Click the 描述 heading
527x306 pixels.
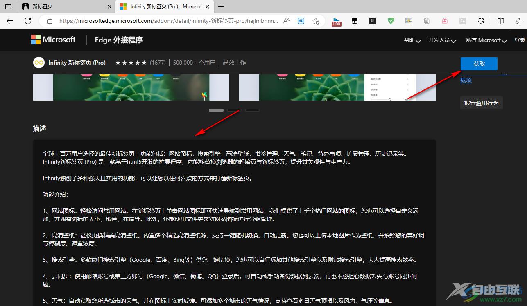(x=40, y=128)
